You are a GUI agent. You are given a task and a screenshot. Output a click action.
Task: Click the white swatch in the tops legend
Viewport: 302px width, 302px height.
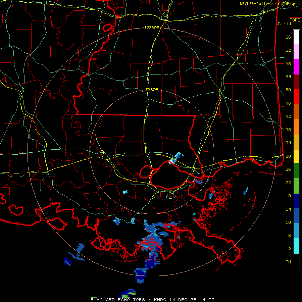pyautogui.click(x=296, y=37)
